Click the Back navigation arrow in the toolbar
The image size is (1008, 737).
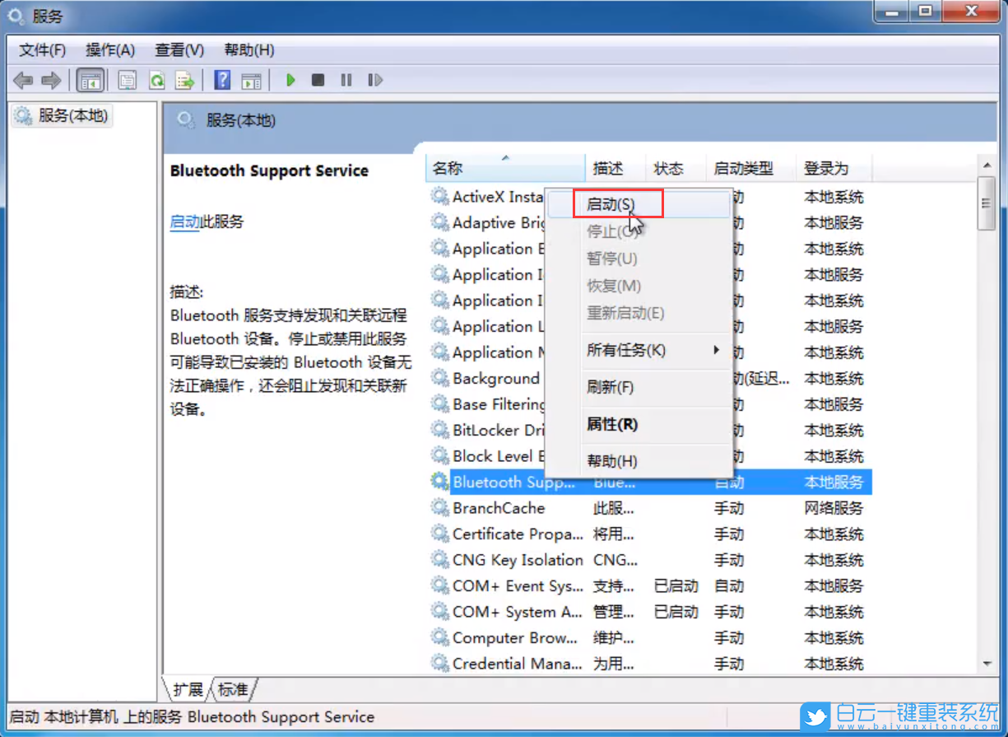click(22, 80)
